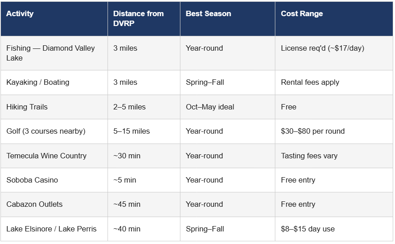The width and height of the screenshot is (395, 244).
Task: Select the ~45 min distance cell
Action: (x=127, y=205)
